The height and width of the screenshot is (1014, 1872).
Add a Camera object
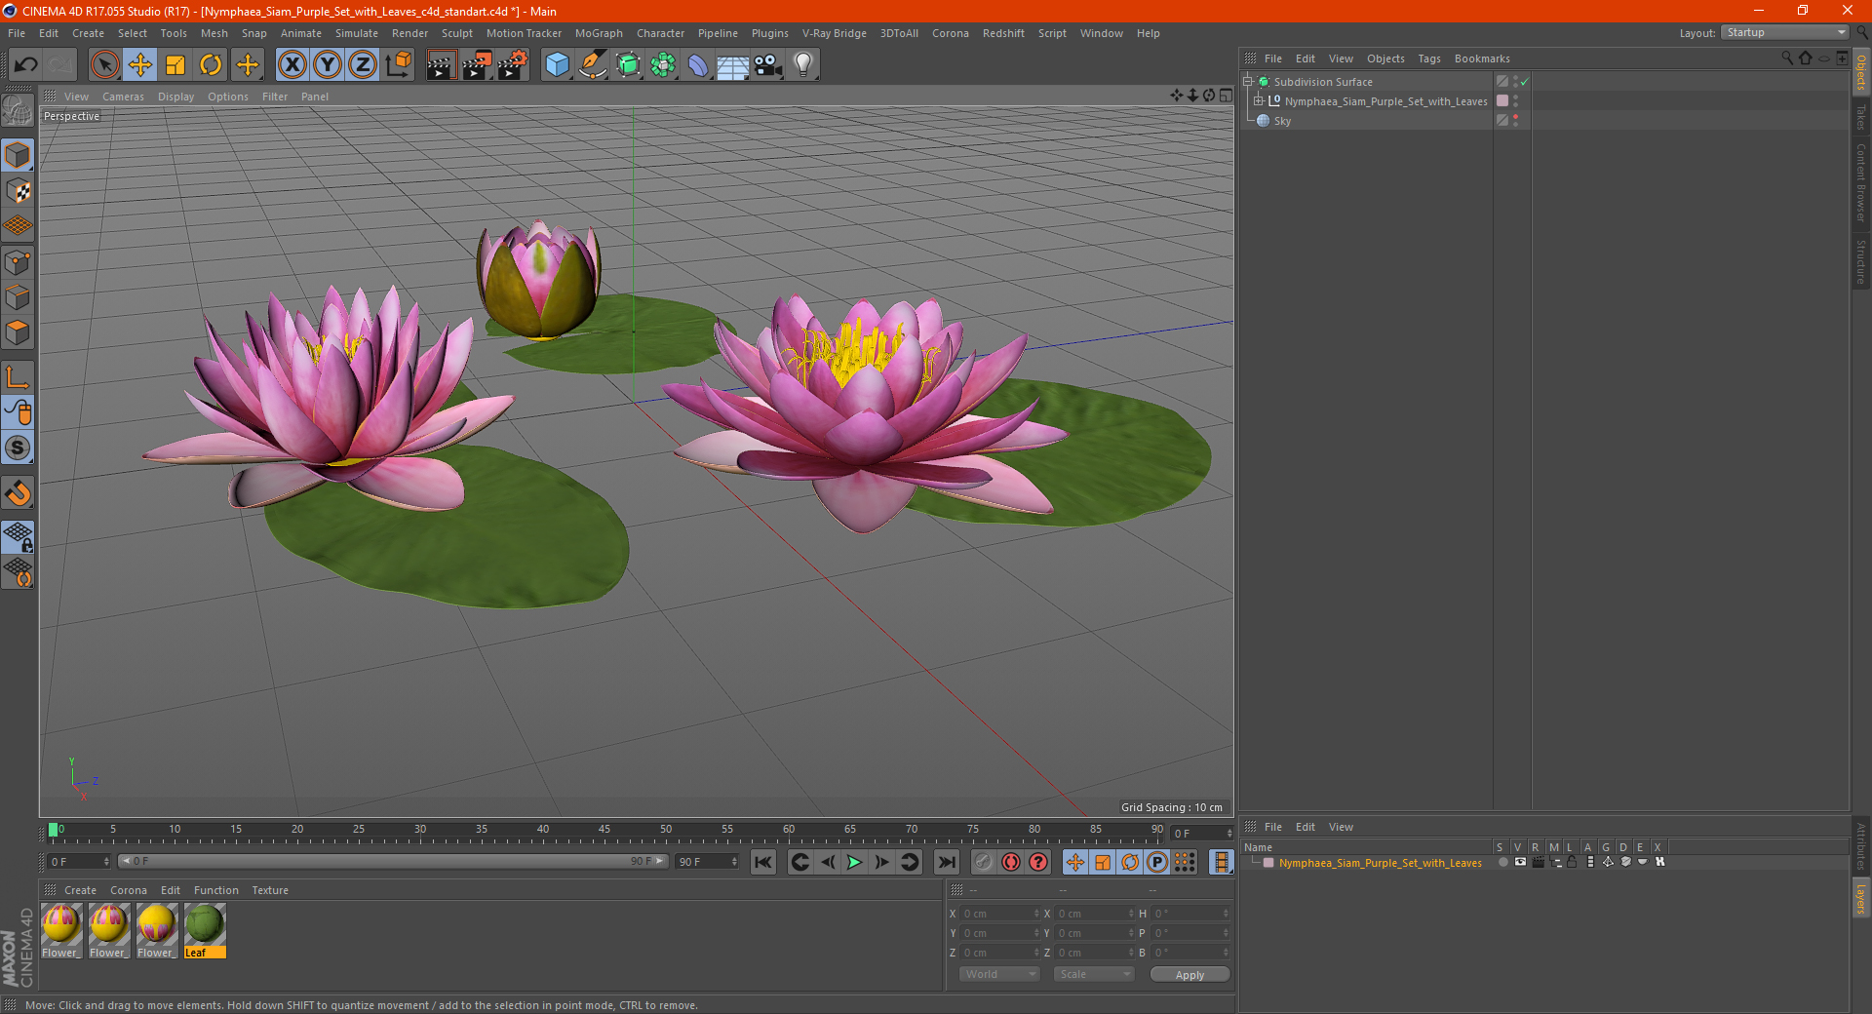tap(768, 65)
